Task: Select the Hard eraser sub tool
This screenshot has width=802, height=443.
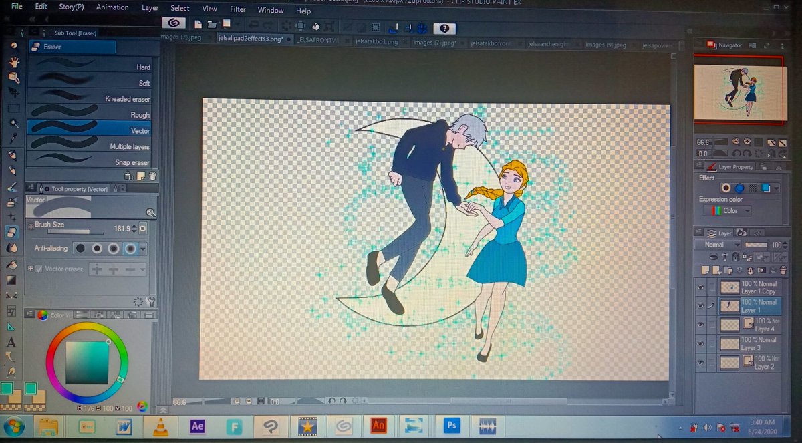Action: pyautogui.click(x=90, y=66)
